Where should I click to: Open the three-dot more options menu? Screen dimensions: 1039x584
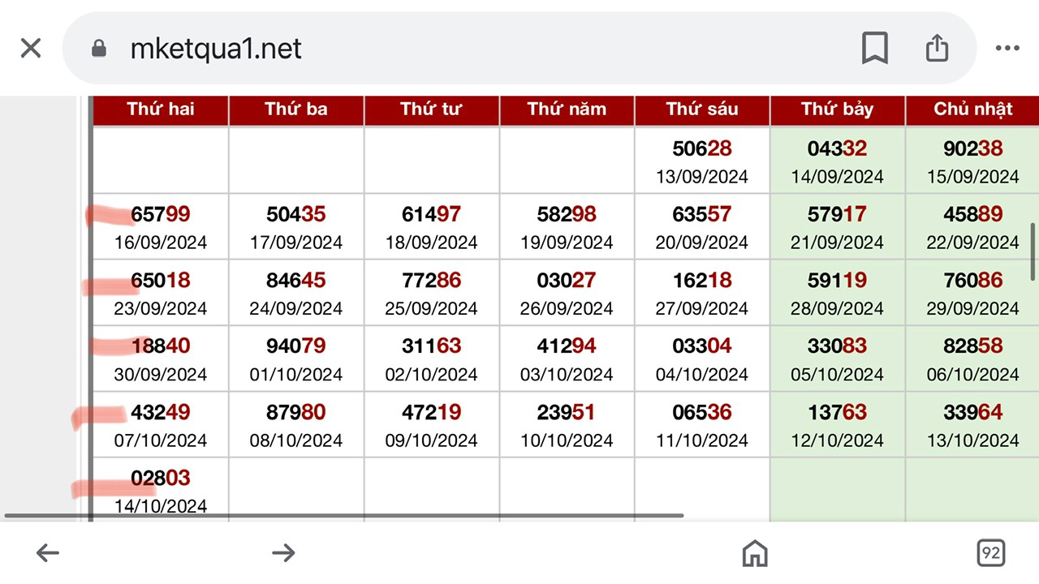(1007, 49)
